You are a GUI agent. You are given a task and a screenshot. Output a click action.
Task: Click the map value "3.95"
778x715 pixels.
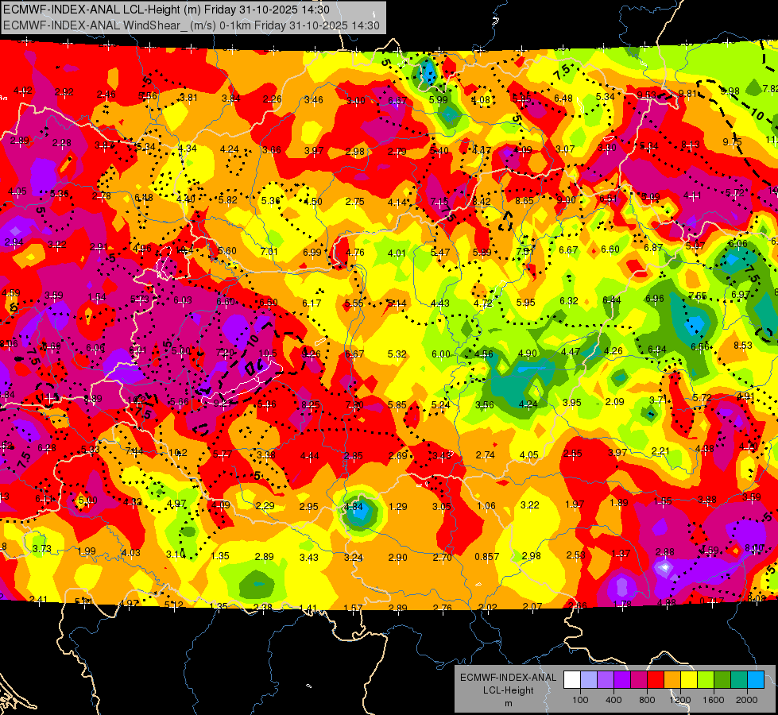pyautogui.click(x=571, y=403)
